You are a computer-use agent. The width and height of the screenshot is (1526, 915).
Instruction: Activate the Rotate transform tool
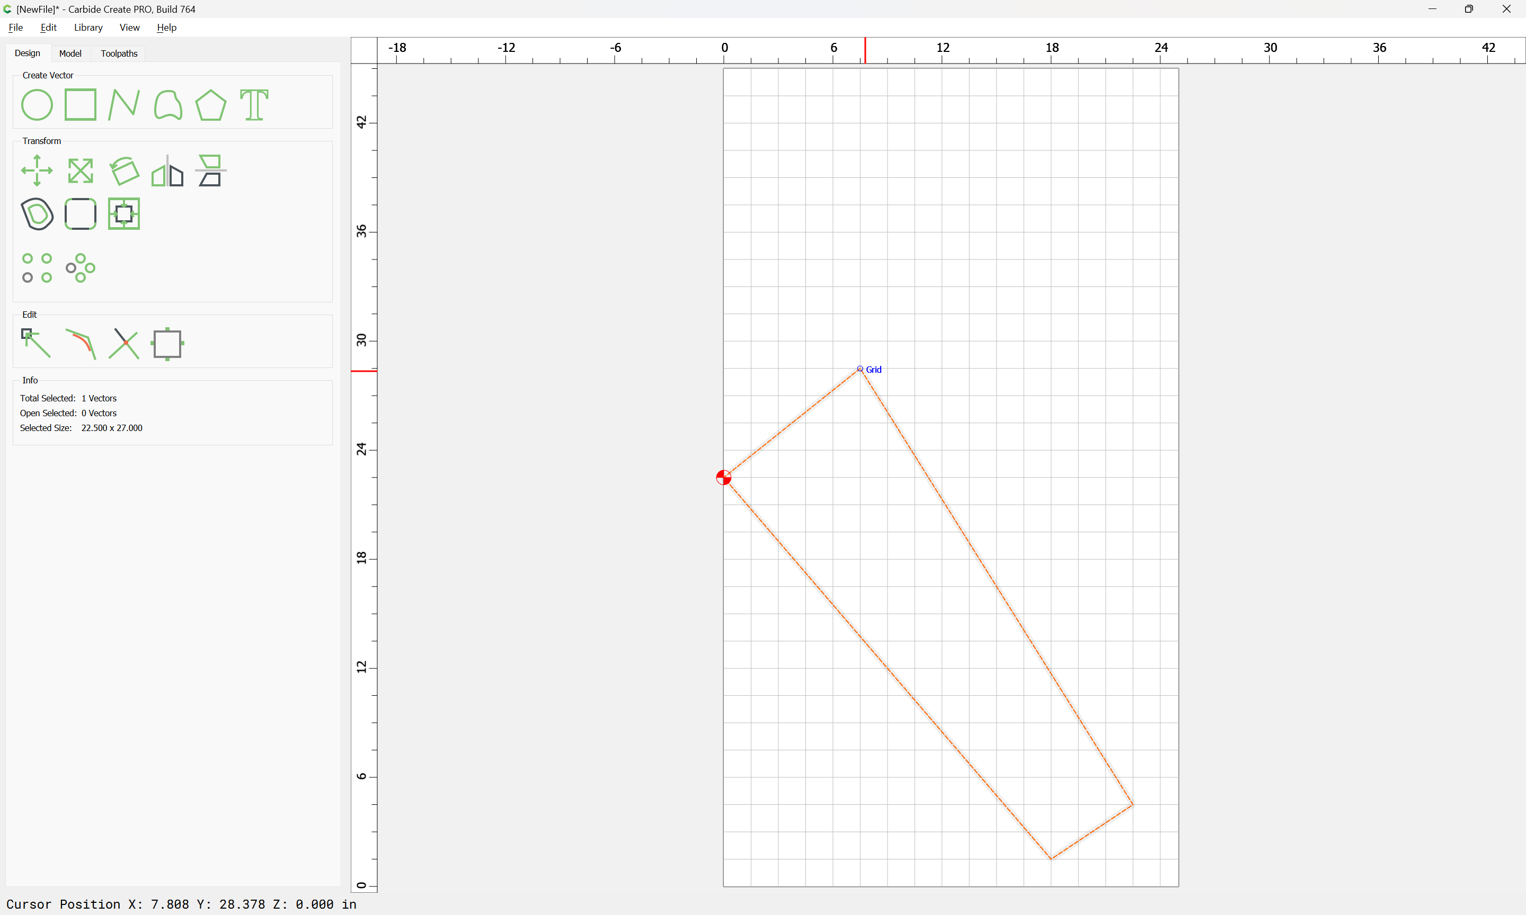[124, 171]
